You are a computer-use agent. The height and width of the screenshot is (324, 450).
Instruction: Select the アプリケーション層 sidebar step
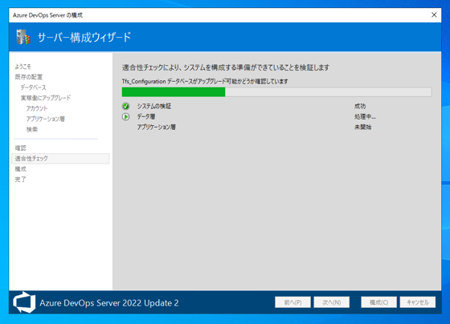coord(45,119)
